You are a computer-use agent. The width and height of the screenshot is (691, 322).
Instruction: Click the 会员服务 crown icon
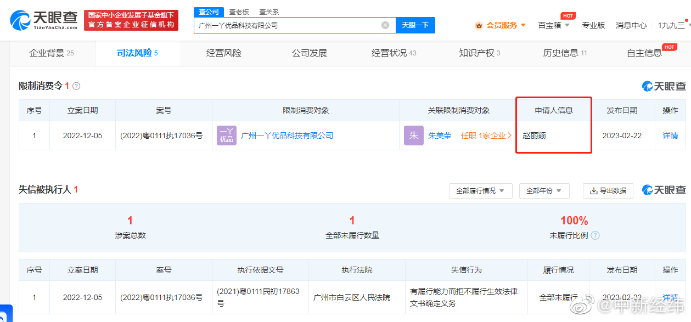click(x=479, y=25)
